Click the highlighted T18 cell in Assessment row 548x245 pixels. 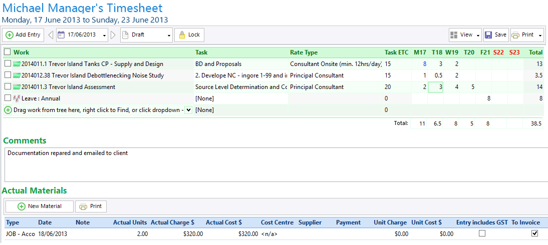[435, 87]
